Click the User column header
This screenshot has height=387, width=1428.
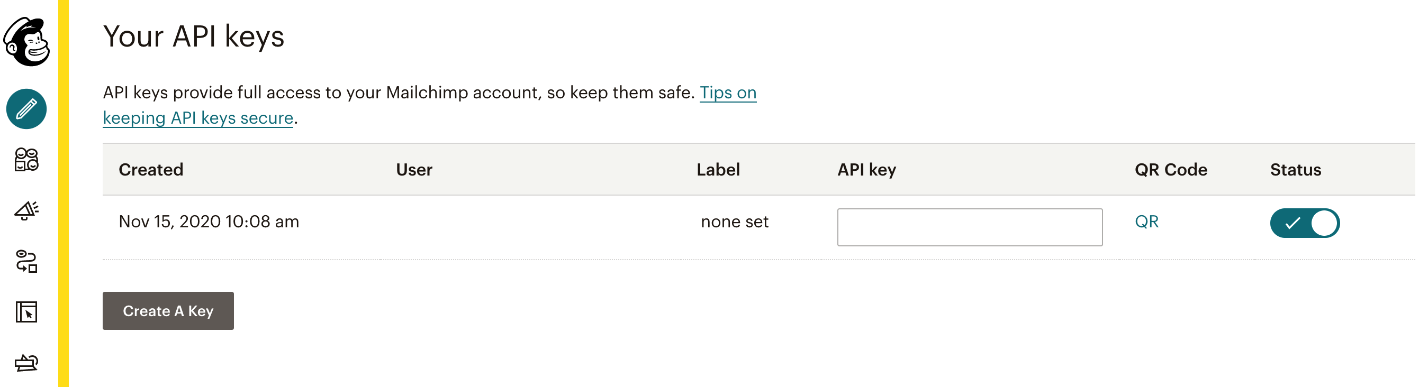414,170
